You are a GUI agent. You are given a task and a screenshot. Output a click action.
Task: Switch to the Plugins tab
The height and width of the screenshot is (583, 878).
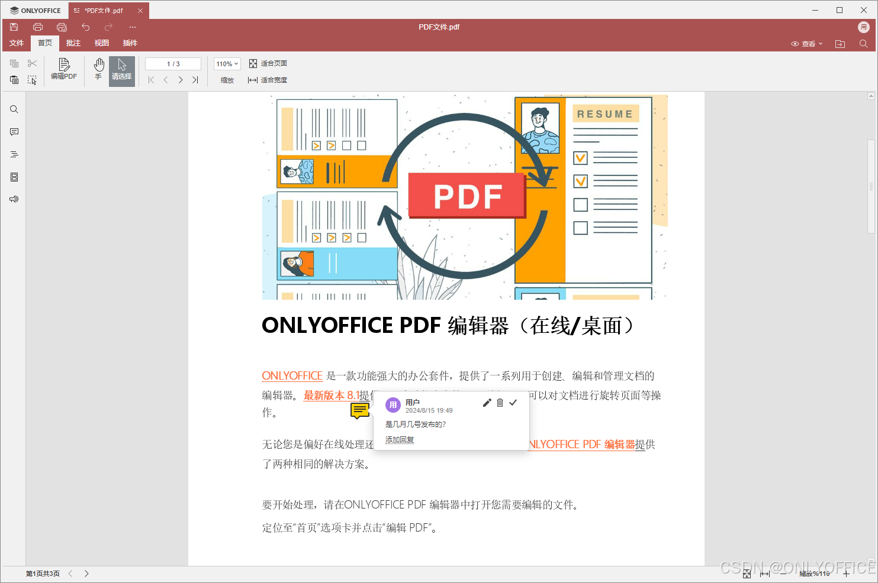click(x=130, y=43)
